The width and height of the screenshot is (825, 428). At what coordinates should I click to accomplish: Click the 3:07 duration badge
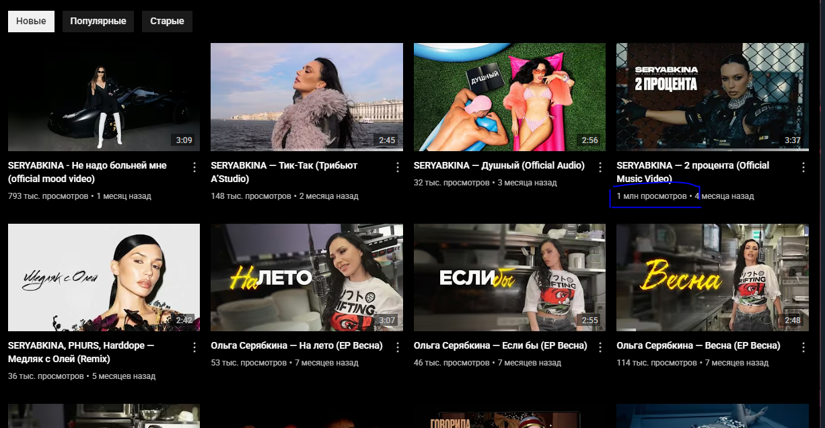click(x=387, y=320)
